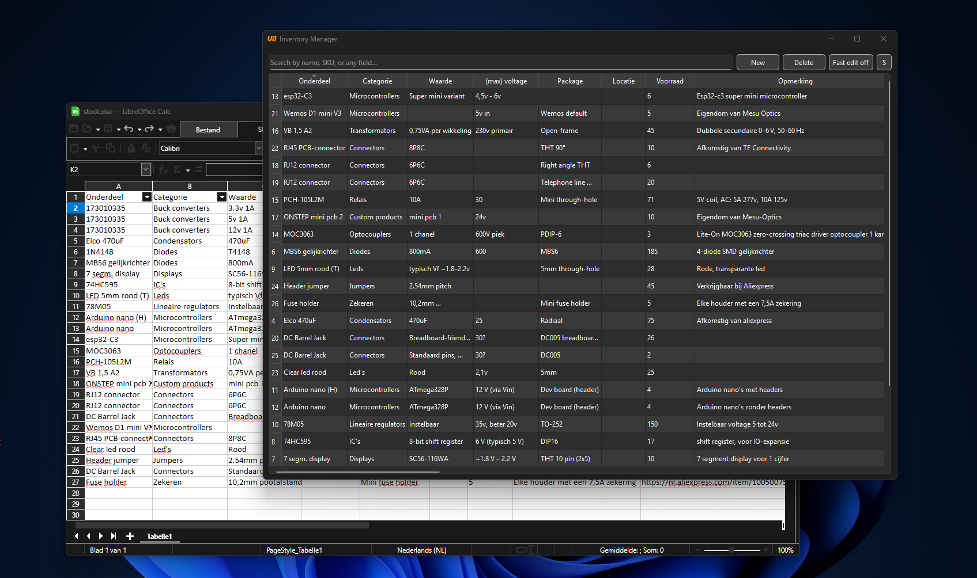Open the Paste options dropdown arrow

[x=85, y=149]
